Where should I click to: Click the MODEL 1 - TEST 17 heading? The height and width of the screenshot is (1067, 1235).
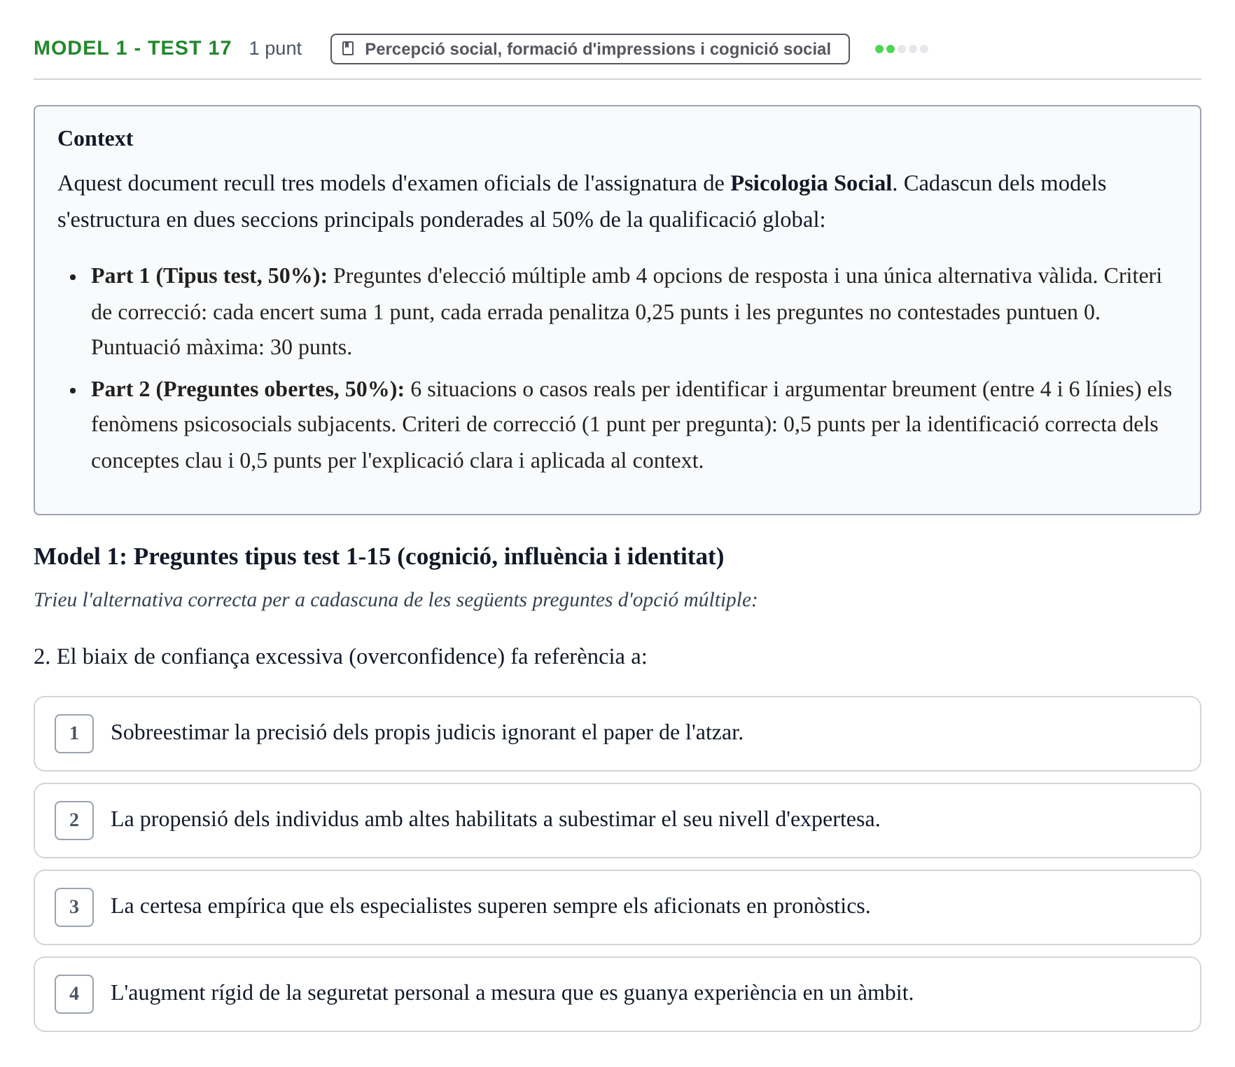[132, 48]
